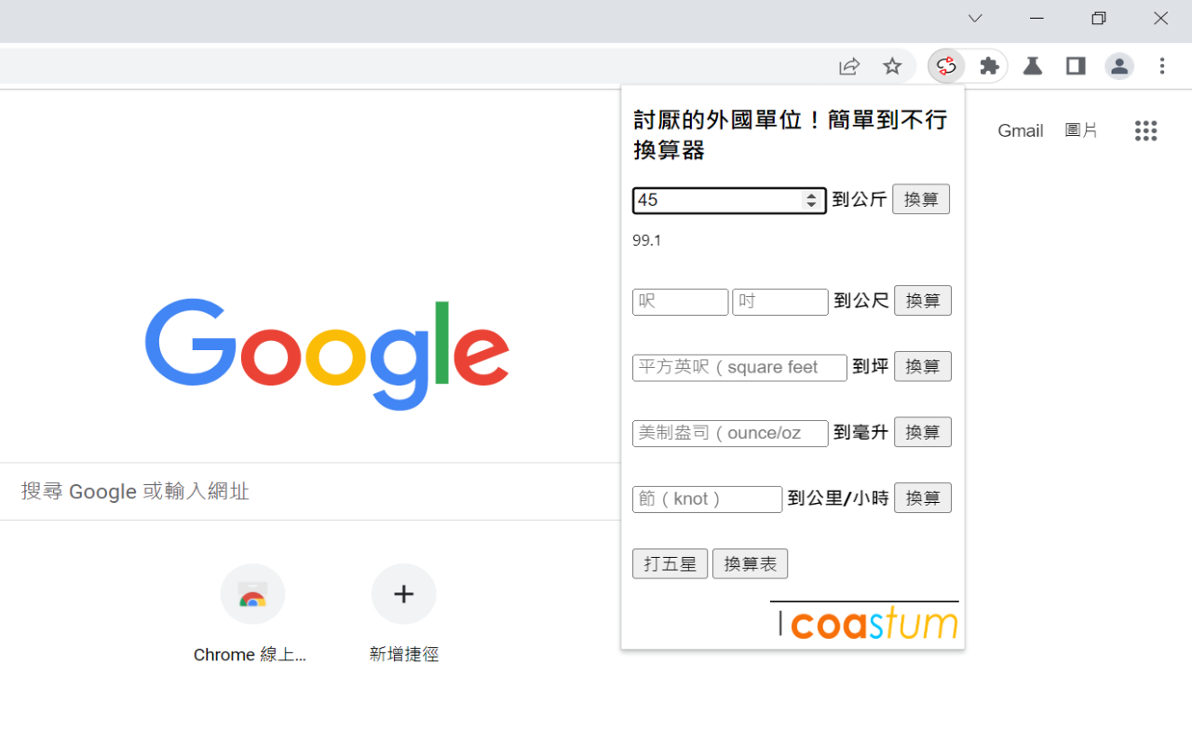Screen dimensions: 1192x745
Task: Click the unit converter extension icon
Action: (946, 66)
